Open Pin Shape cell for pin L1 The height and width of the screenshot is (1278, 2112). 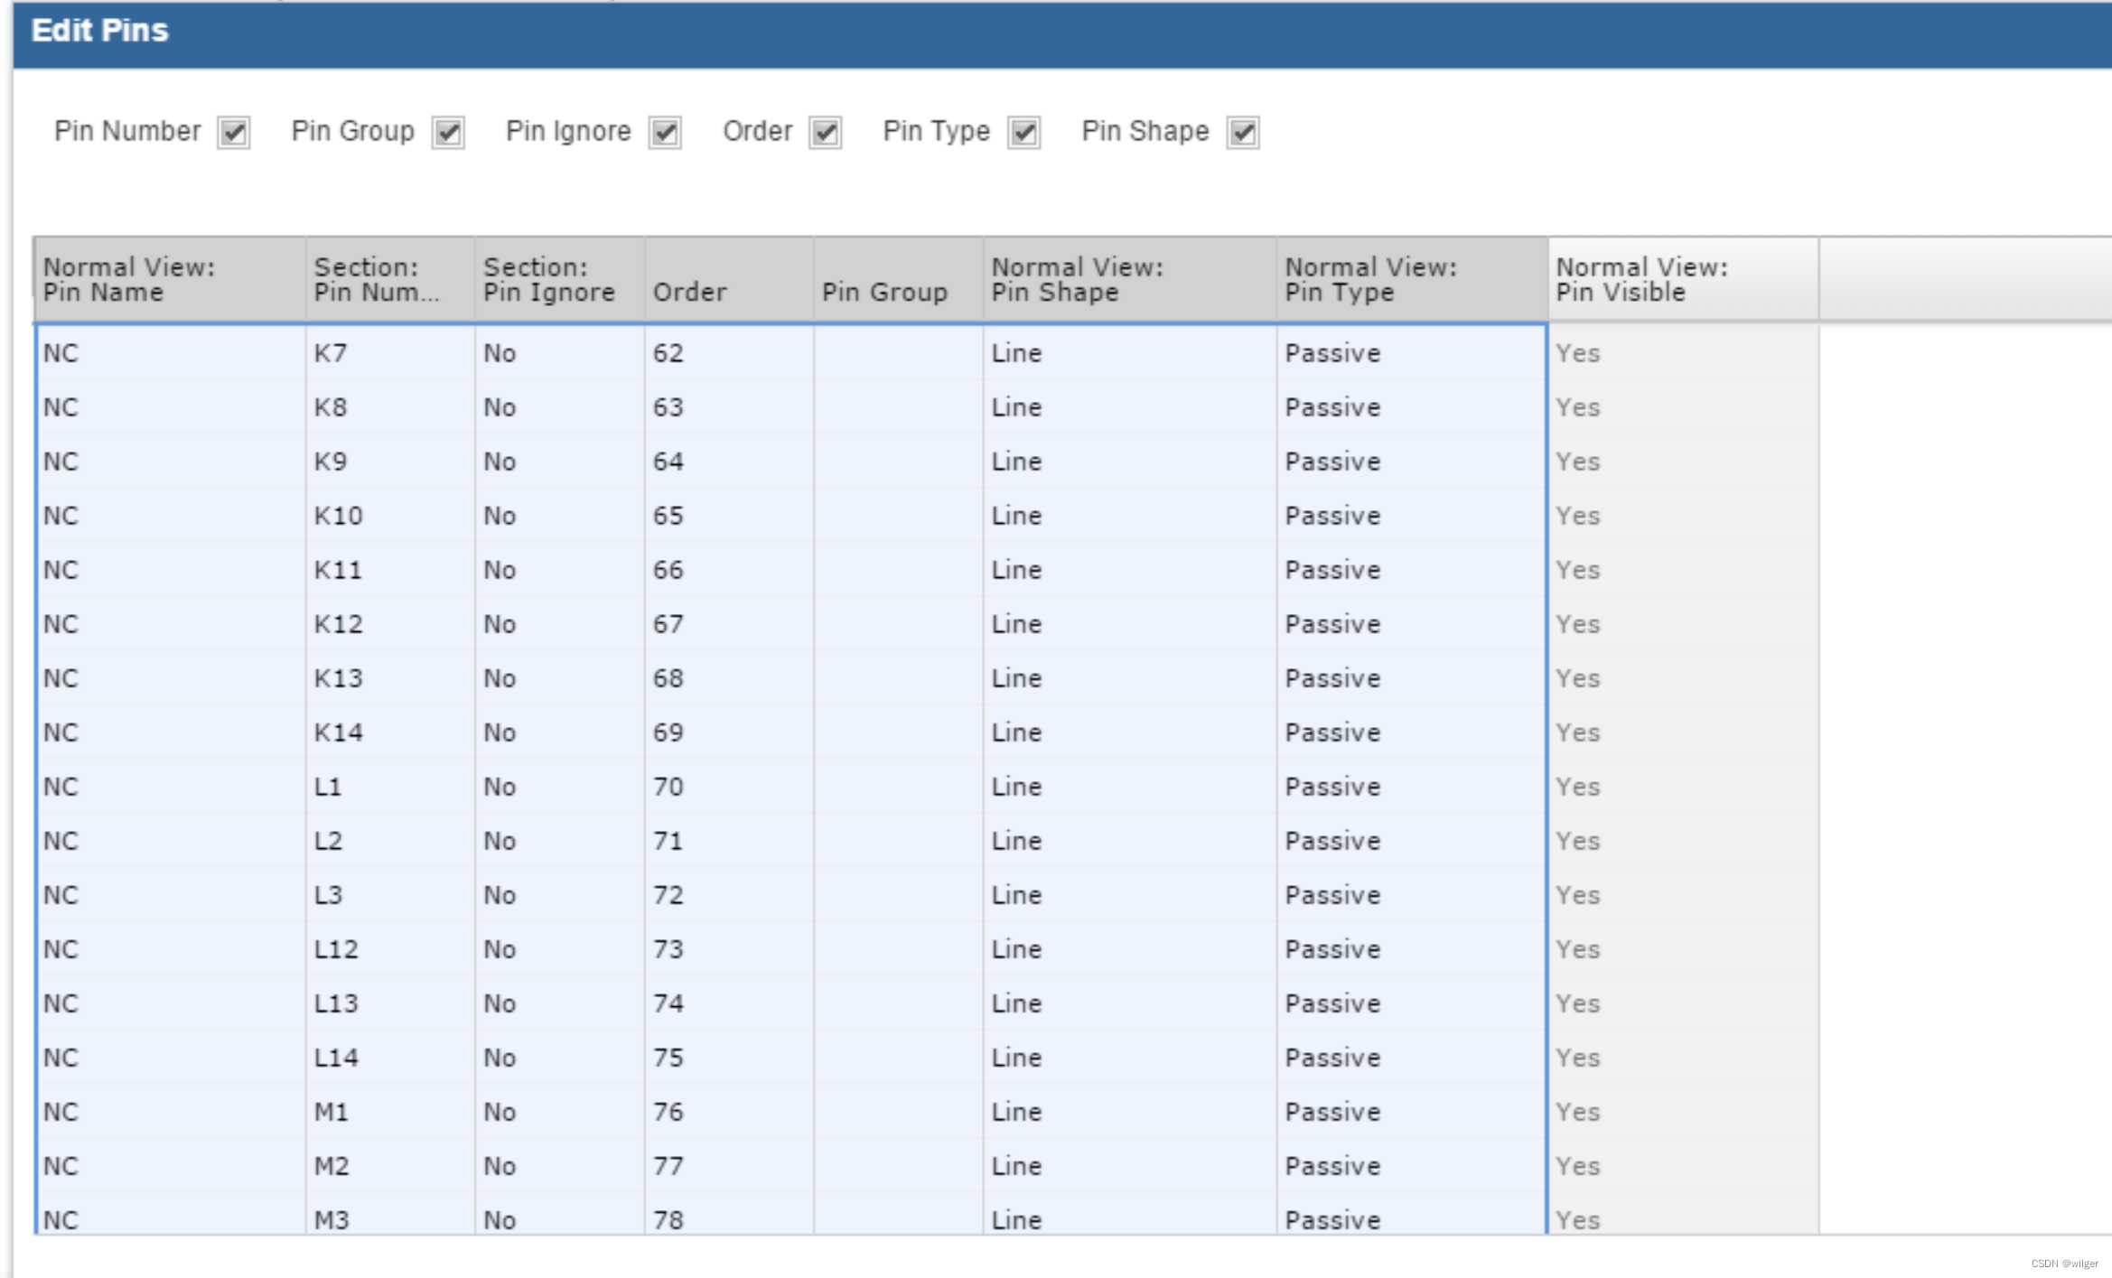coord(1128,787)
